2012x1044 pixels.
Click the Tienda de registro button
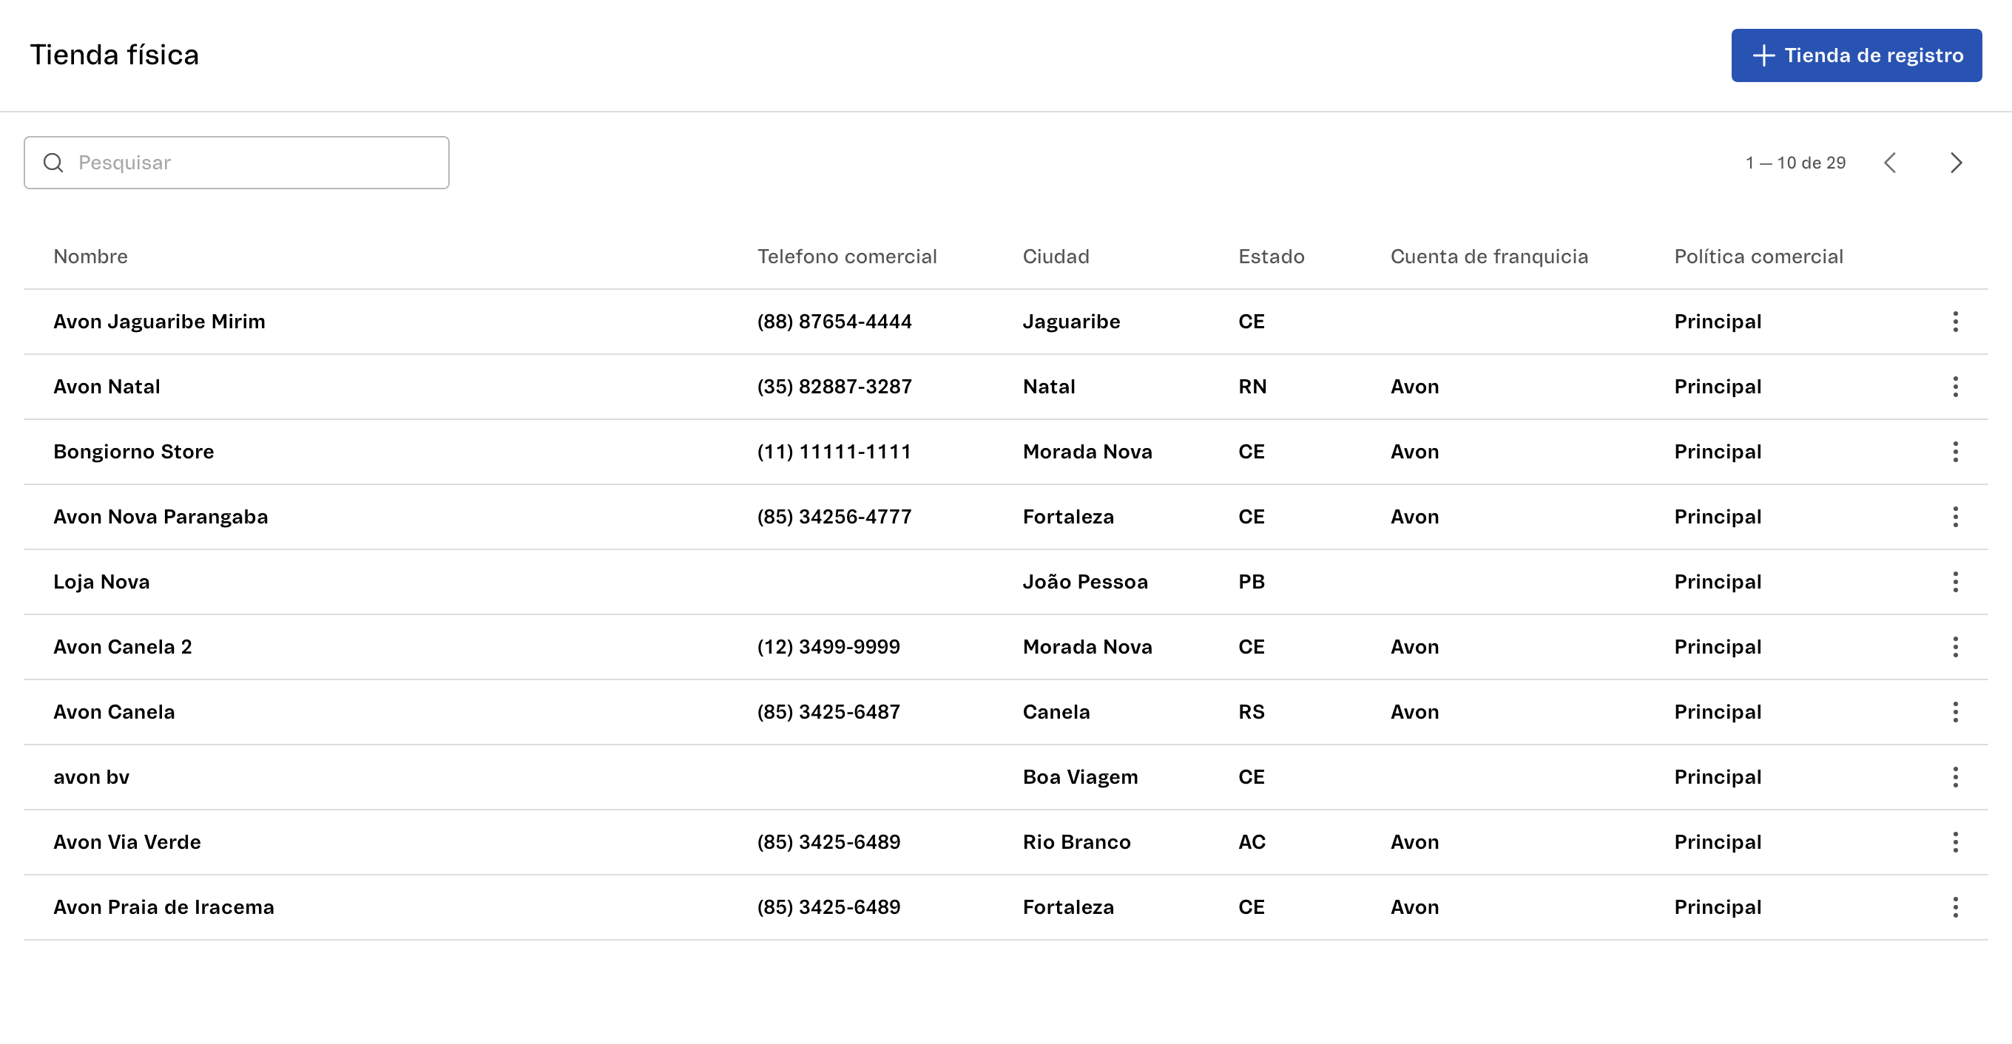(1856, 55)
